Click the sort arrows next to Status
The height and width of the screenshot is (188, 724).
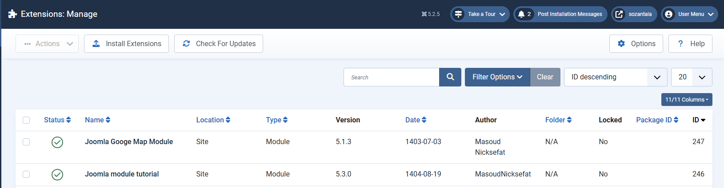pyautogui.click(x=68, y=120)
